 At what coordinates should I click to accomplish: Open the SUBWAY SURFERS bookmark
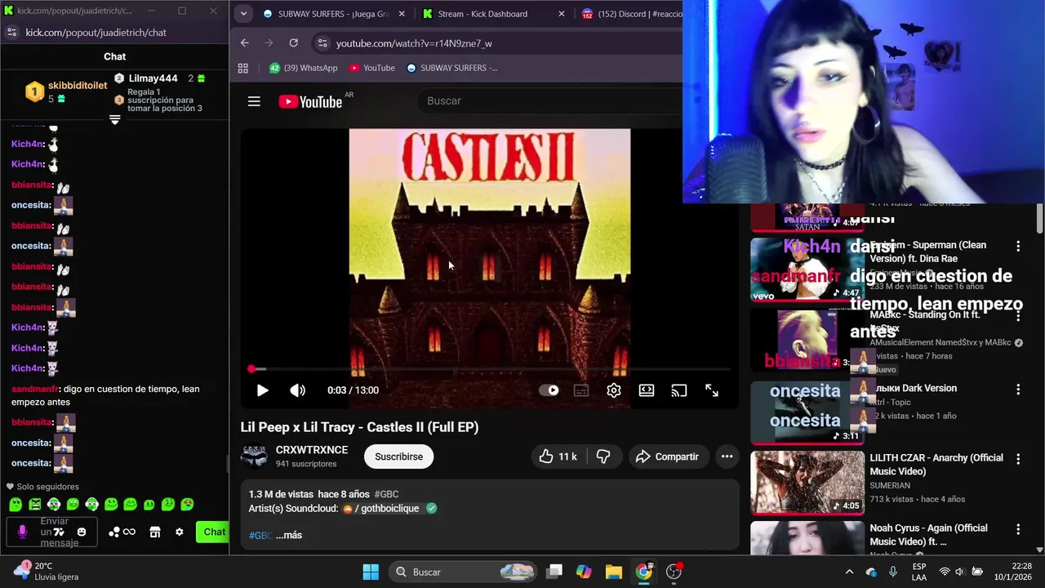[451, 68]
